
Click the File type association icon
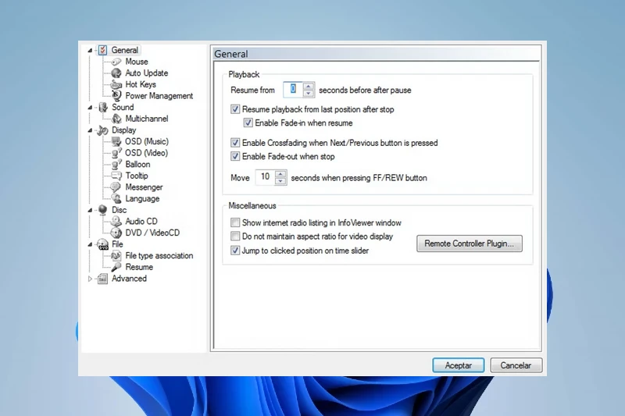[116, 255]
